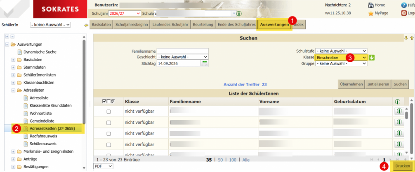
Task: Expand the Anträge tree folder
Action: 13,159
